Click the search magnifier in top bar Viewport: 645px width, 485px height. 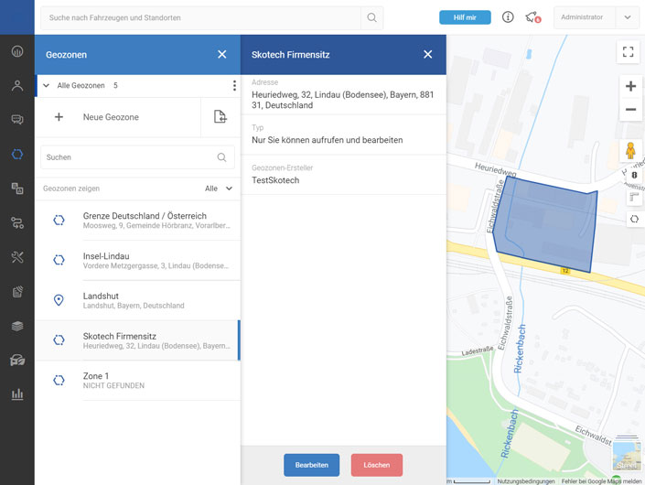tap(371, 17)
